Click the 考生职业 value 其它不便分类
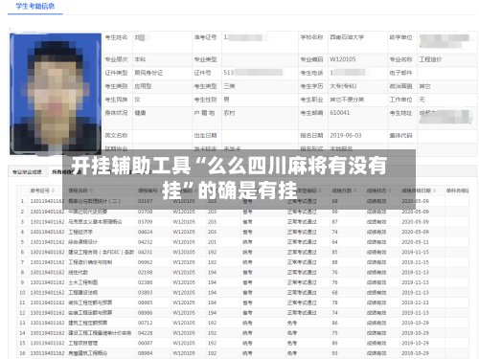 347,100
